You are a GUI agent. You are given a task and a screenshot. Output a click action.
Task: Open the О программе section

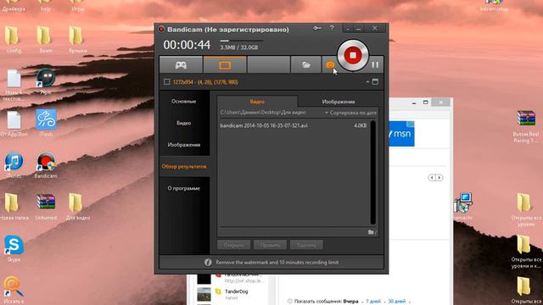click(x=184, y=188)
